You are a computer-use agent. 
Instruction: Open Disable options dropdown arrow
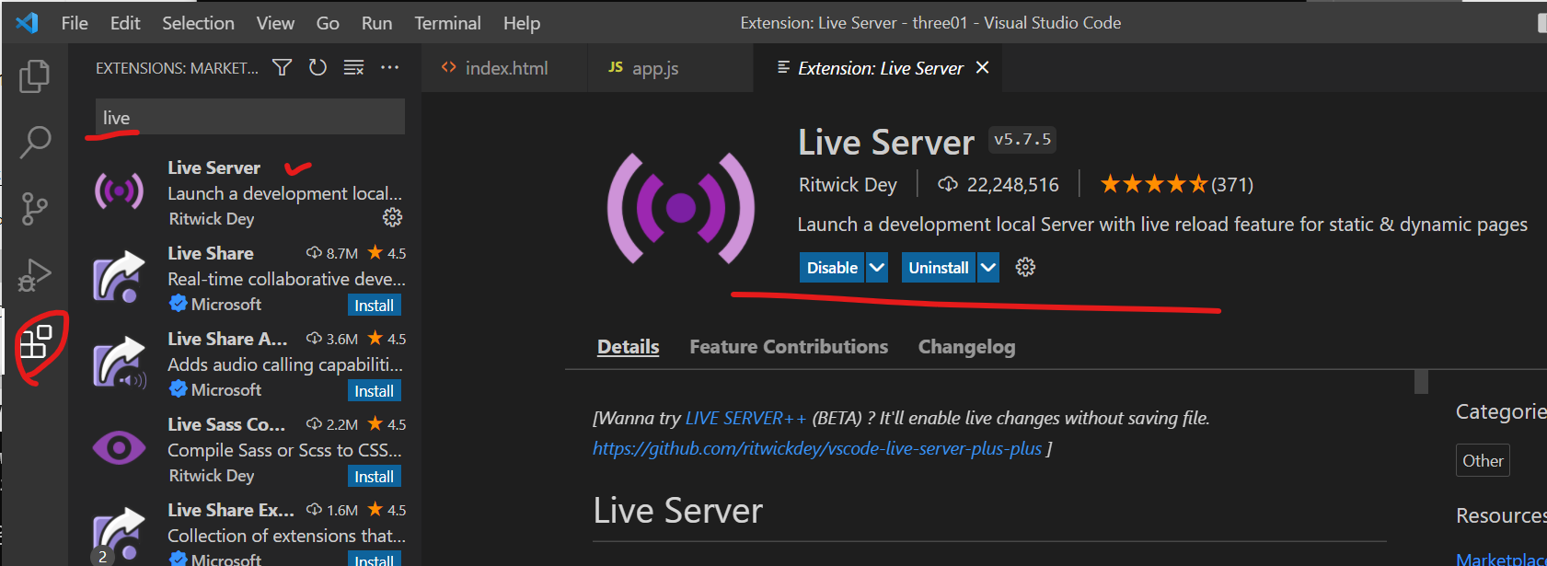[x=877, y=267]
